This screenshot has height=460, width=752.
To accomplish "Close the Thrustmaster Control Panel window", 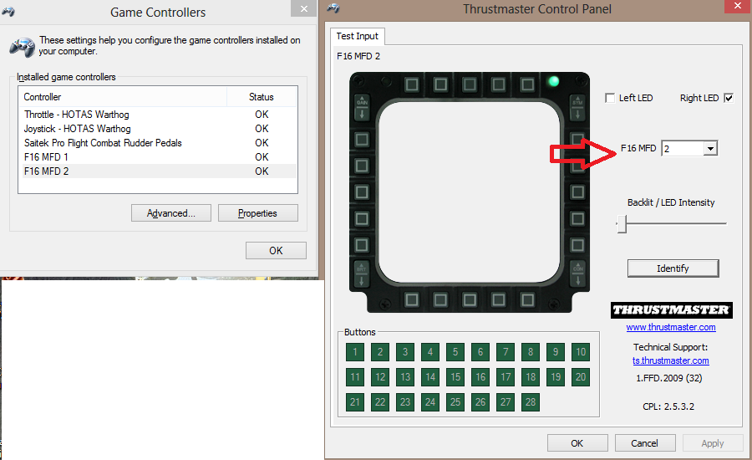I will click(x=738, y=6).
